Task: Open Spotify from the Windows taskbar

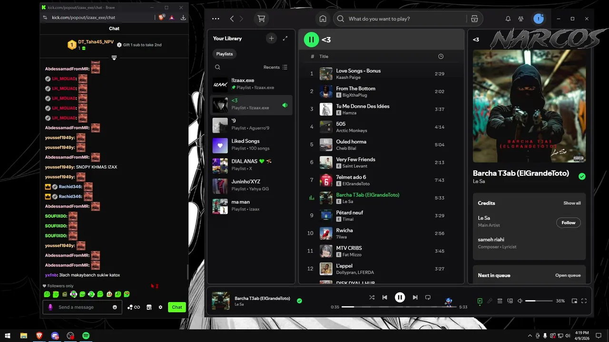Action: click(x=86, y=336)
